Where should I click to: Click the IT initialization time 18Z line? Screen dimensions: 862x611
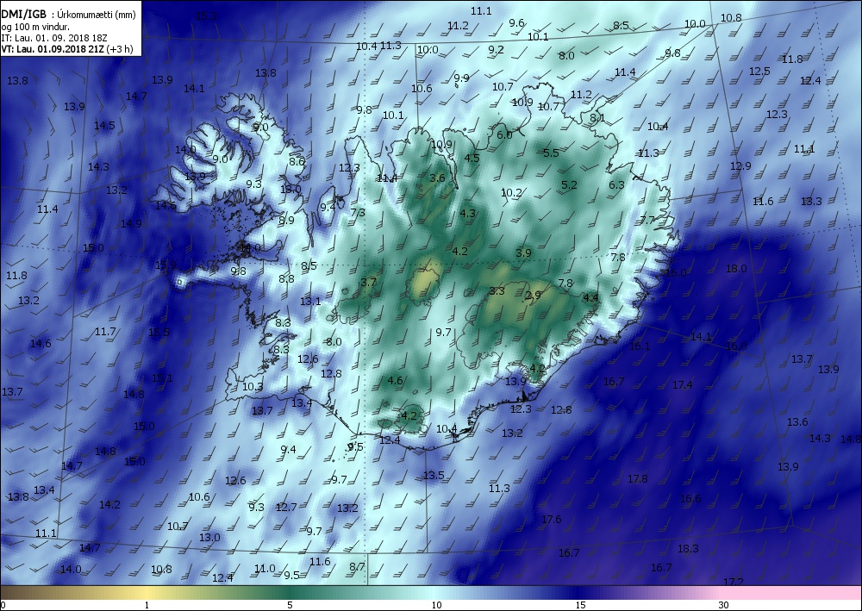coord(54,38)
